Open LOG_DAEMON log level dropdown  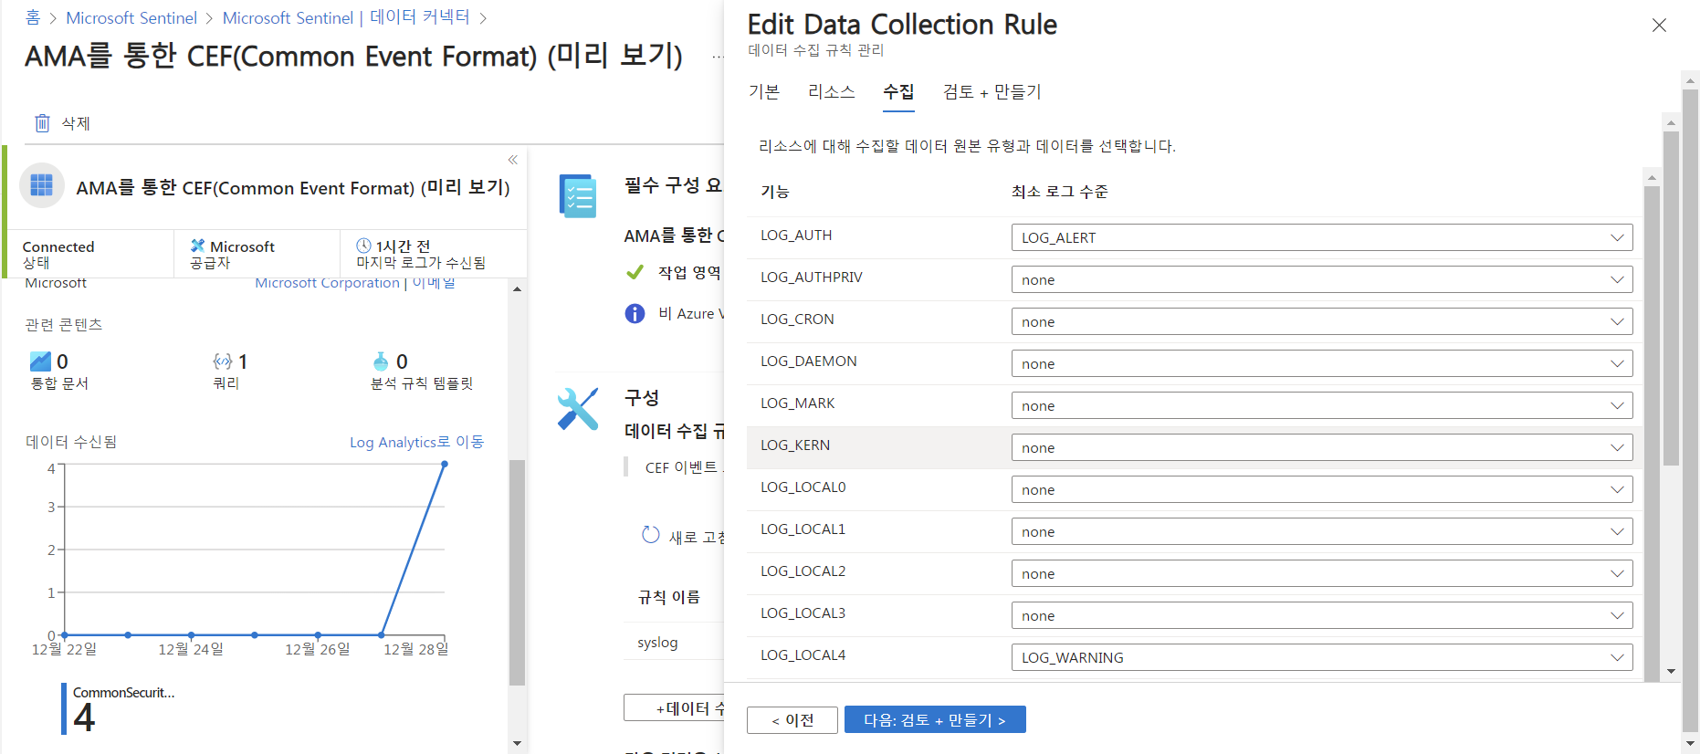[x=1322, y=363]
